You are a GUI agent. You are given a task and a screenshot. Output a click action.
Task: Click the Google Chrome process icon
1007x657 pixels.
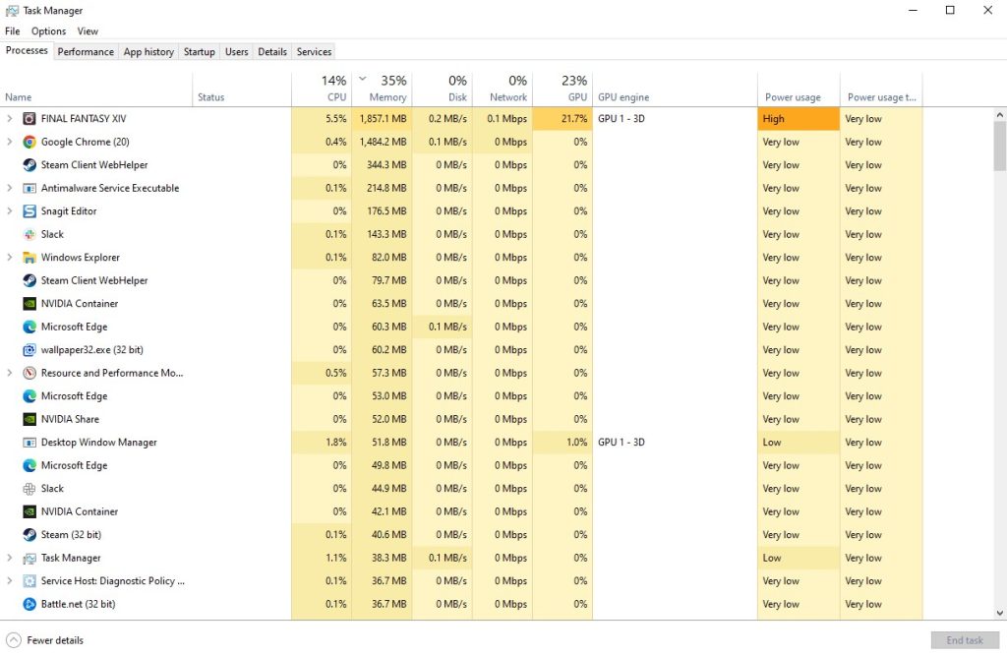(x=30, y=142)
